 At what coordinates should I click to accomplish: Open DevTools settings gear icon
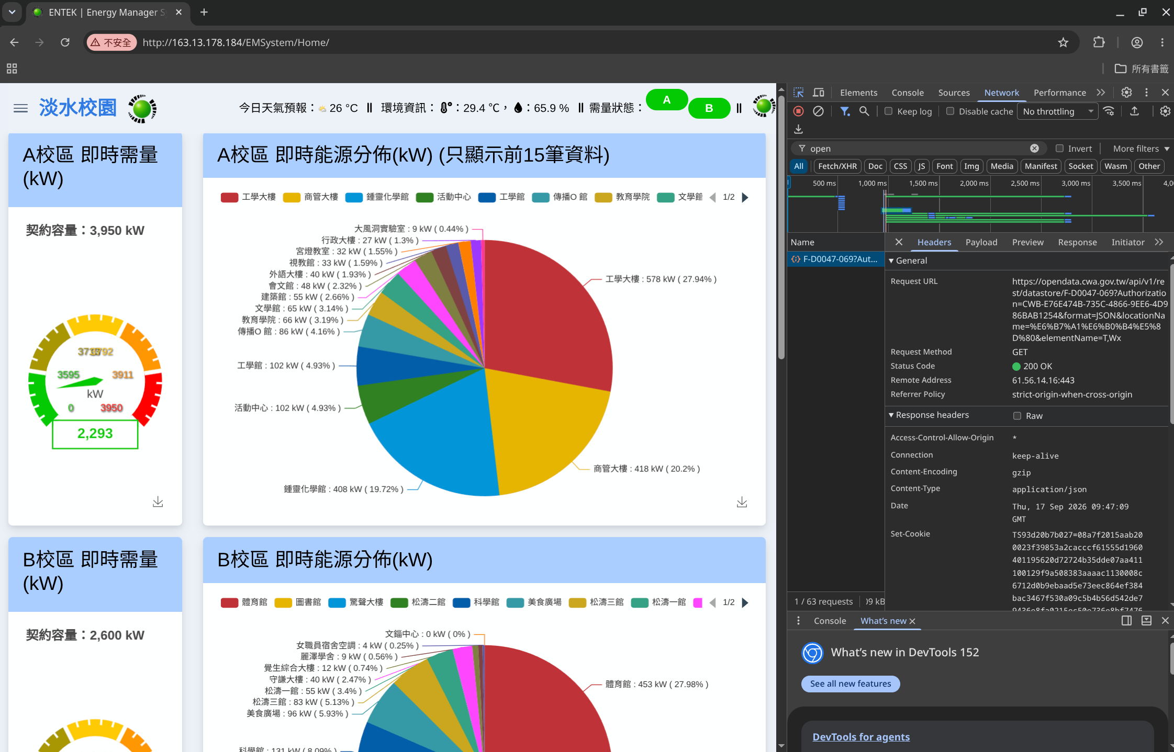click(x=1126, y=93)
